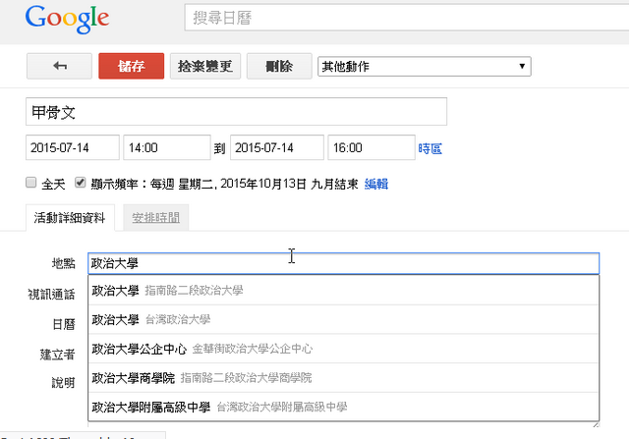The height and width of the screenshot is (439, 633).
Task: Click the 刪除 delete button
Action: pos(278,66)
